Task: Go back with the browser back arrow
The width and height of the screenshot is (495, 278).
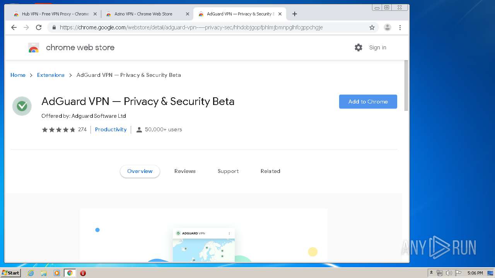Action: pos(14,27)
